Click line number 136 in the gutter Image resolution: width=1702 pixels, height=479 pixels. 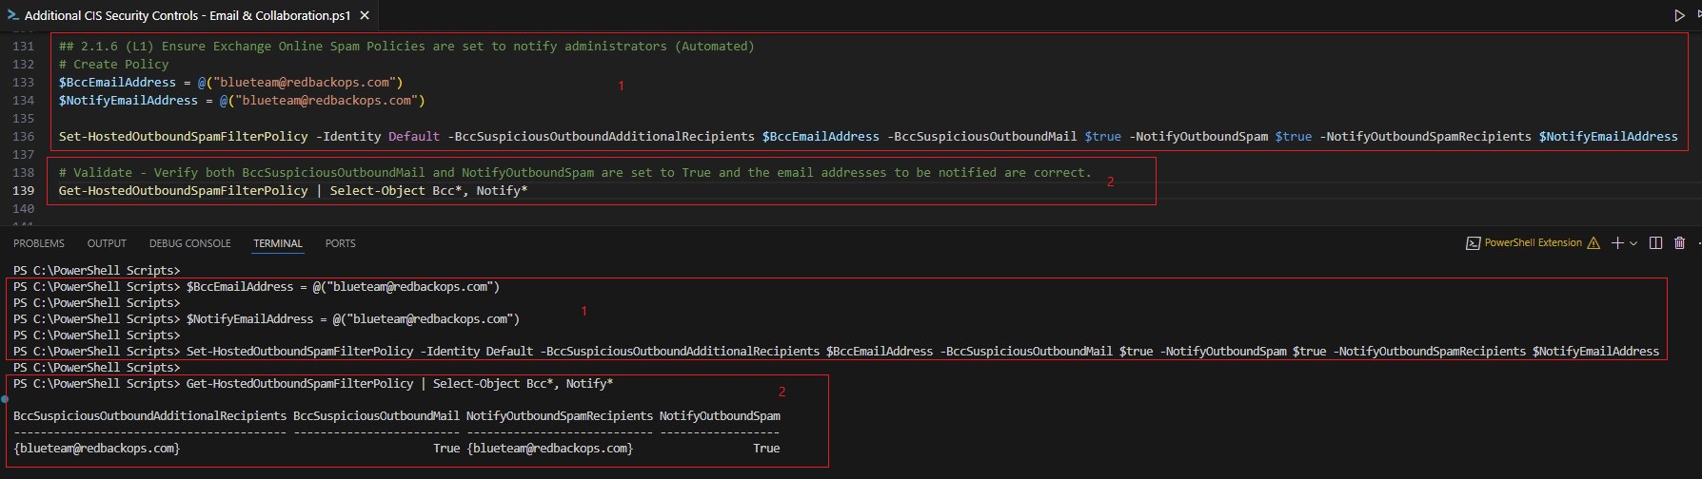coord(24,136)
